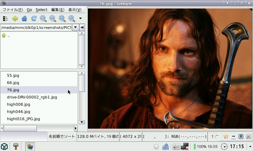Click the network disconnected monitors tray icon
Screen dimensions: 253x151
point(185,147)
